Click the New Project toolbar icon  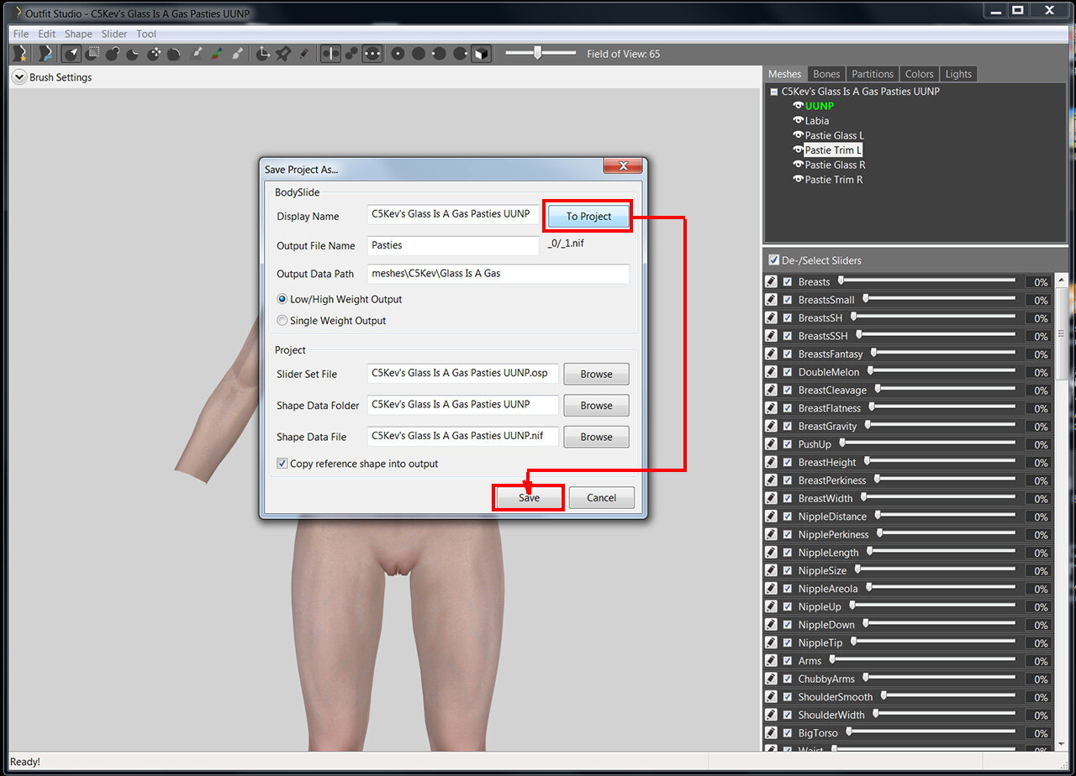(21, 54)
